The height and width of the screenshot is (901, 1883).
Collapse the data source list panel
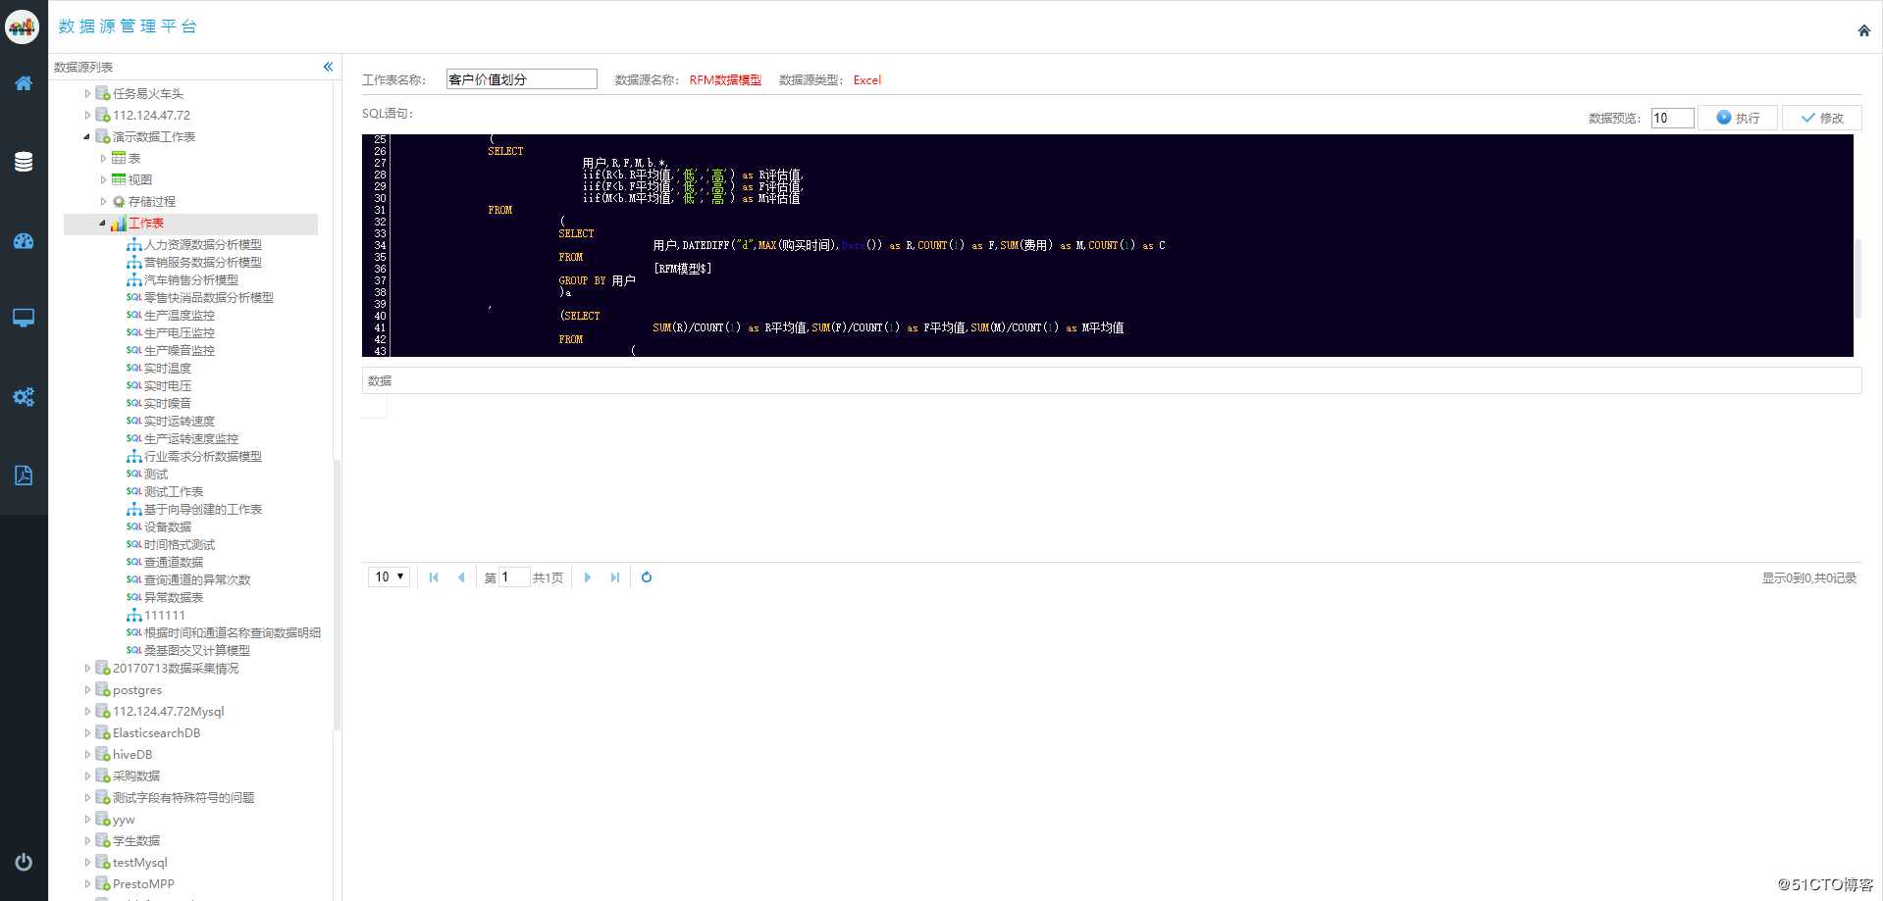pyautogui.click(x=329, y=67)
